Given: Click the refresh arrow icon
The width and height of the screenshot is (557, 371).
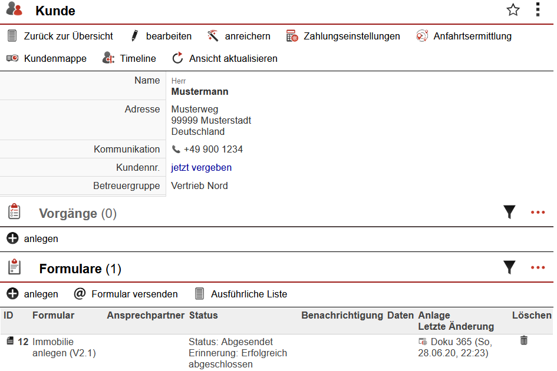Looking at the screenshot, I should click(177, 58).
